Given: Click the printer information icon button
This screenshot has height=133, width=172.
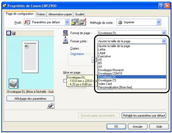Looking at the screenshot, I should 50,105.
